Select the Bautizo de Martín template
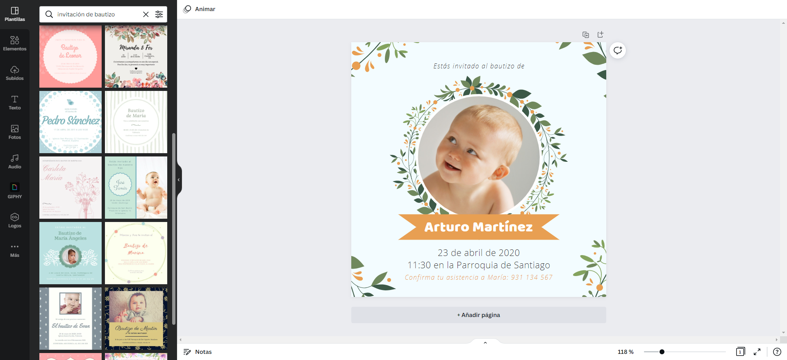 136,319
